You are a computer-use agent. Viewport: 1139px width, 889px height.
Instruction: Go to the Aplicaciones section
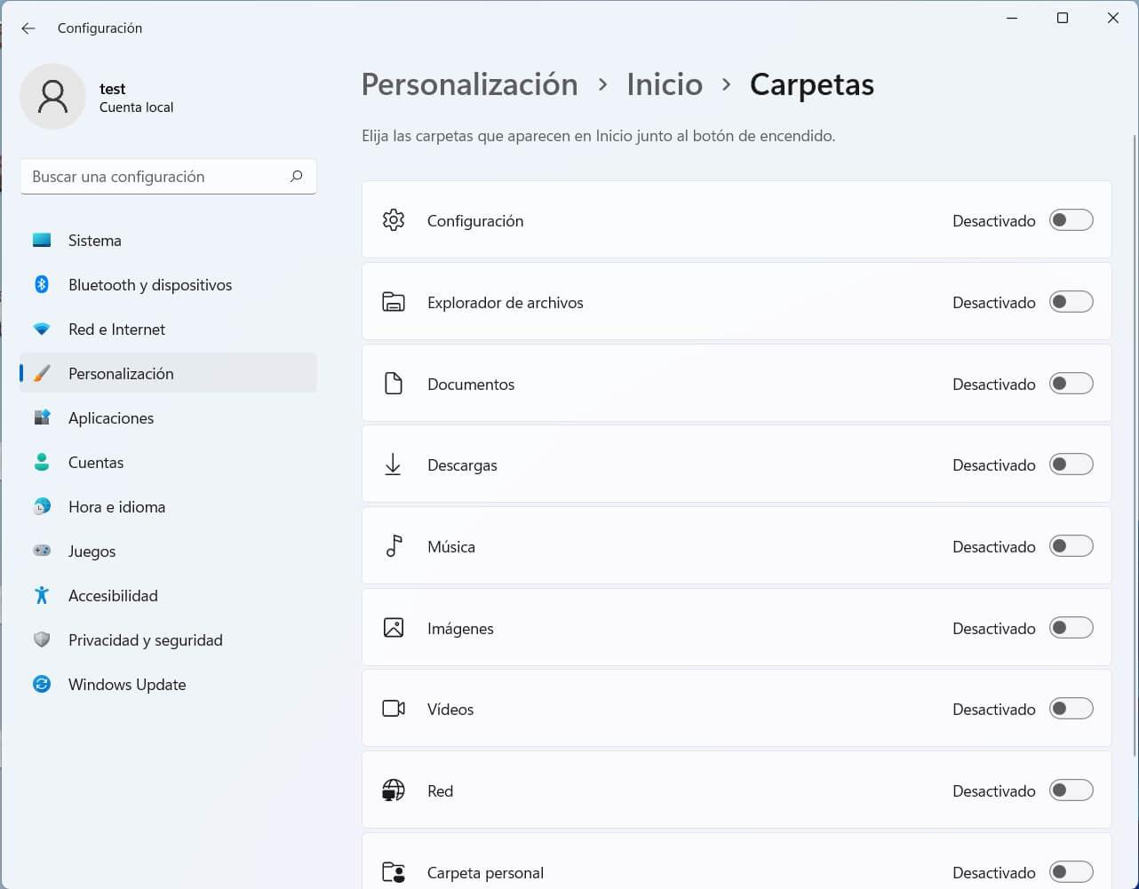click(111, 417)
